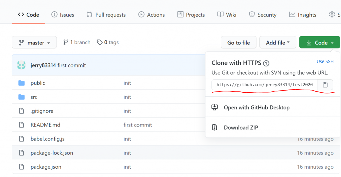Click the help icon beside Clone with HTTPS
The height and width of the screenshot is (177, 341).
click(x=266, y=63)
